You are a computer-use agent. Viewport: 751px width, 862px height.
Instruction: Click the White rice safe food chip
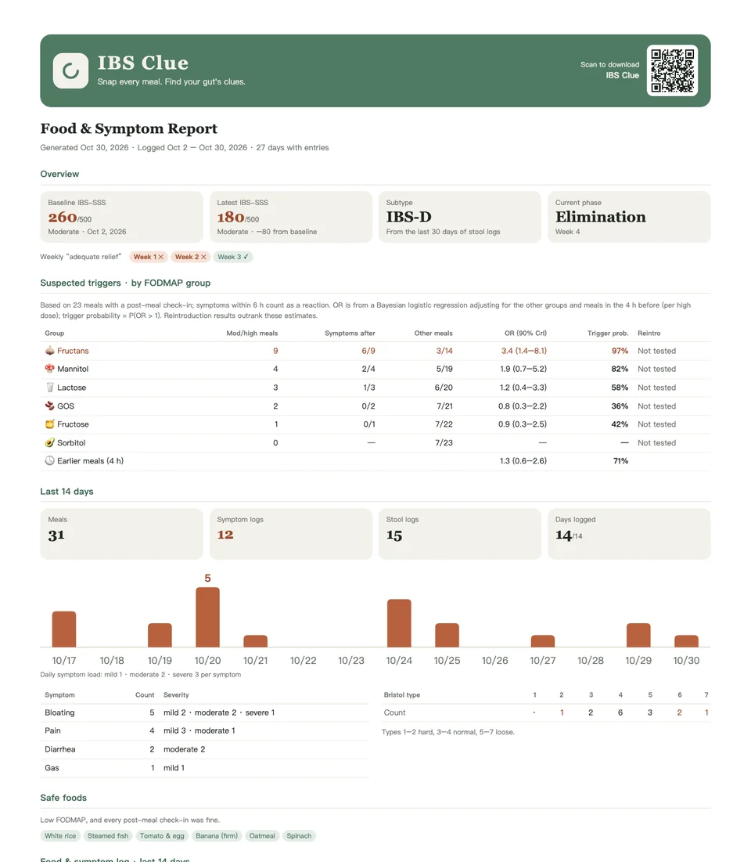60,836
